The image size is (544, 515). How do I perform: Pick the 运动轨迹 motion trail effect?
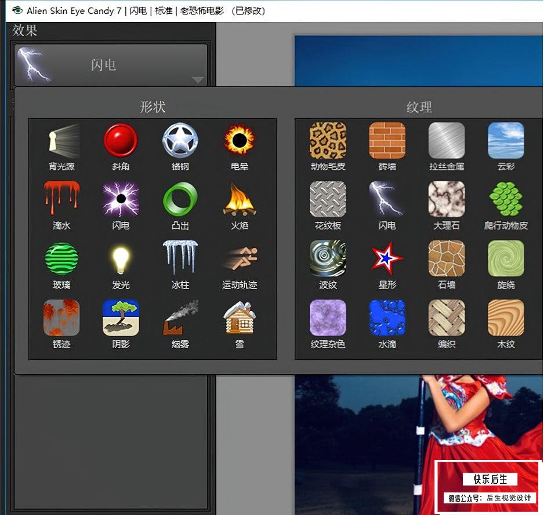[240, 258]
